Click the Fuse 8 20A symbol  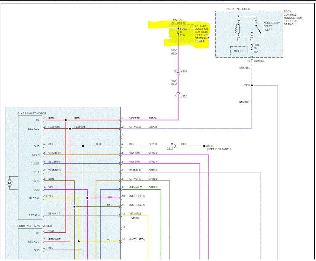point(178,31)
